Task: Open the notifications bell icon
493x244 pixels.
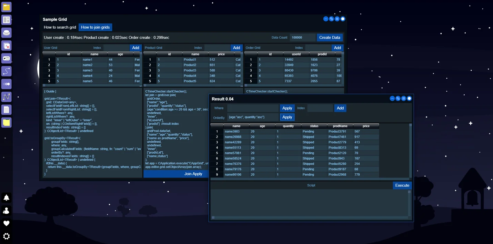Action: (6, 197)
